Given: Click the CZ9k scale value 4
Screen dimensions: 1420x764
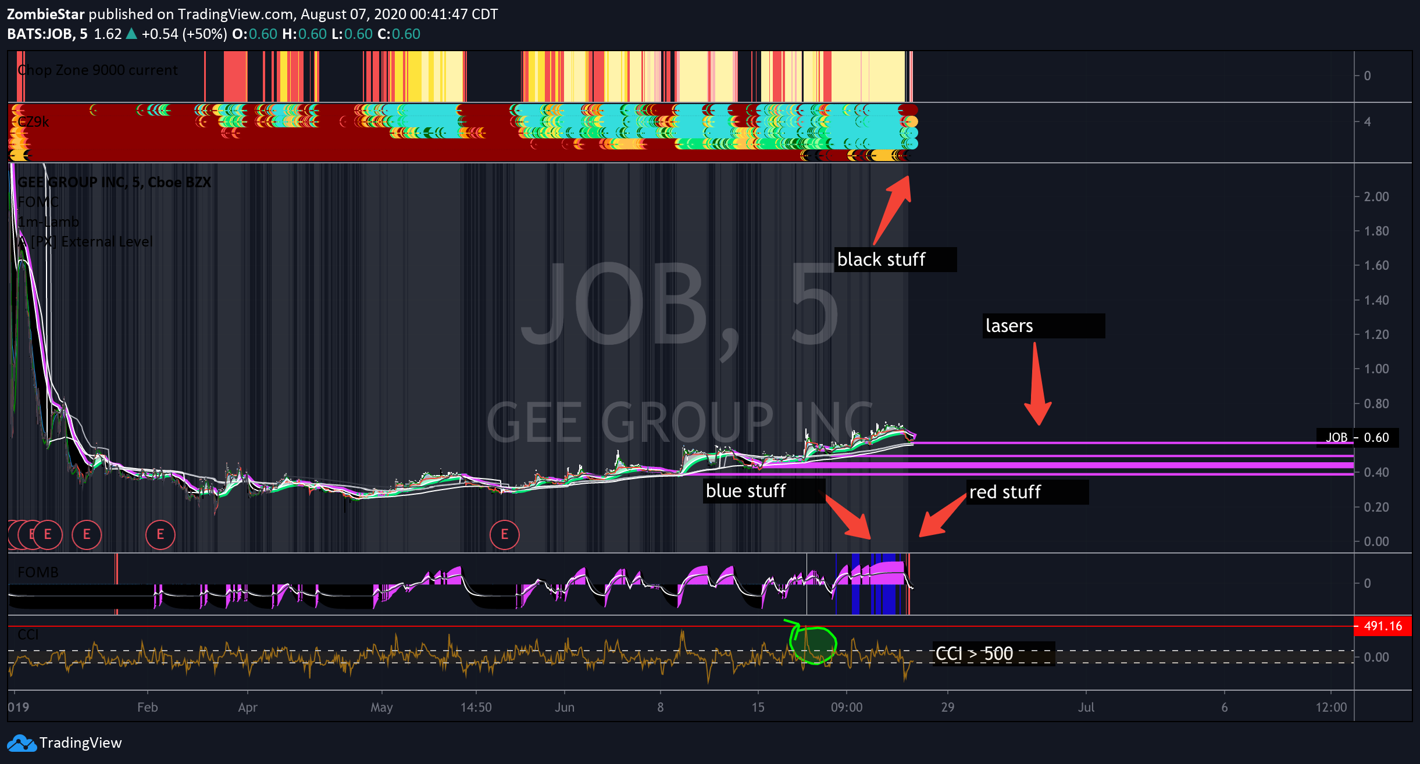Looking at the screenshot, I should pyautogui.click(x=1368, y=122).
